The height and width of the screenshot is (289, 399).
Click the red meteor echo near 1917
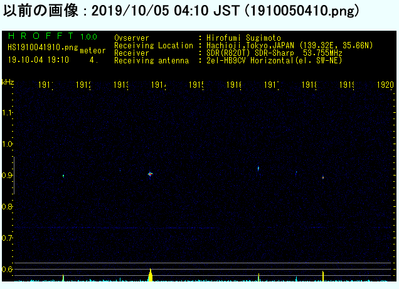pyautogui.click(x=258, y=168)
